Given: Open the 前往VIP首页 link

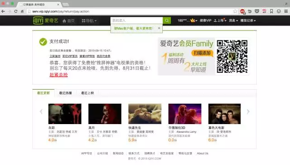Looking at the screenshot, I should tap(70, 56).
